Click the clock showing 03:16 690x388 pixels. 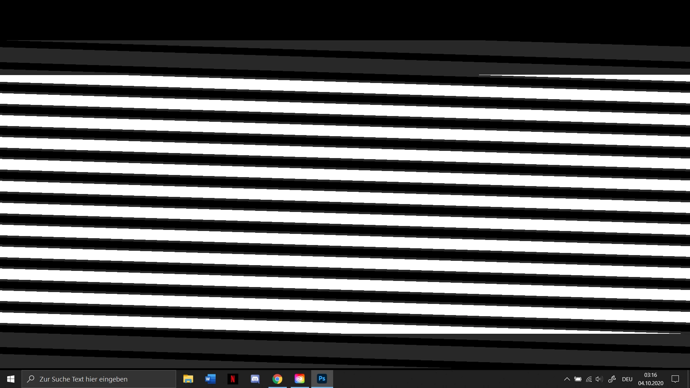pos(650,379)
